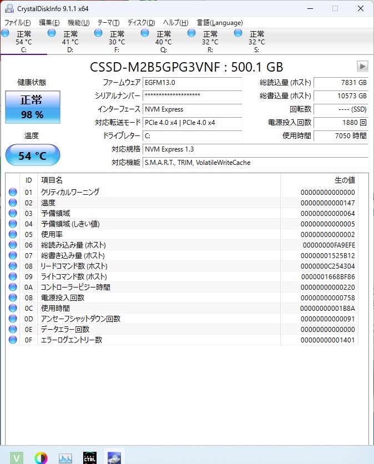Click status icon for 総書き込み量 (ホスト) row
Screen dimensions: 374x464
[13, 255]
